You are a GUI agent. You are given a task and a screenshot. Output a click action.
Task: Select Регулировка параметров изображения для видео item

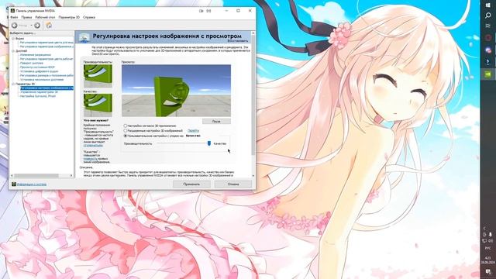pos(46,46)
